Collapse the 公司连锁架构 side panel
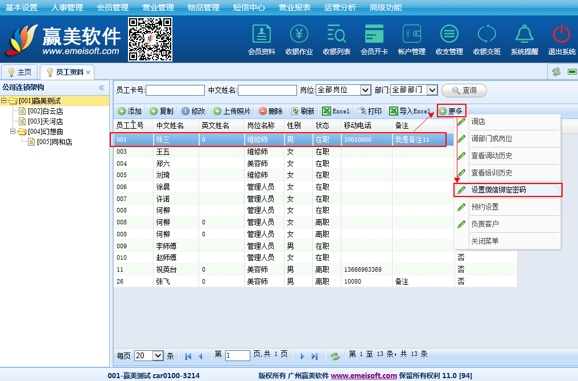 (x=102, y=88)
